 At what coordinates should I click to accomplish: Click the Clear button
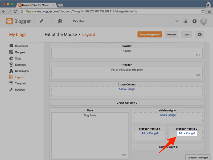(187, 35)
